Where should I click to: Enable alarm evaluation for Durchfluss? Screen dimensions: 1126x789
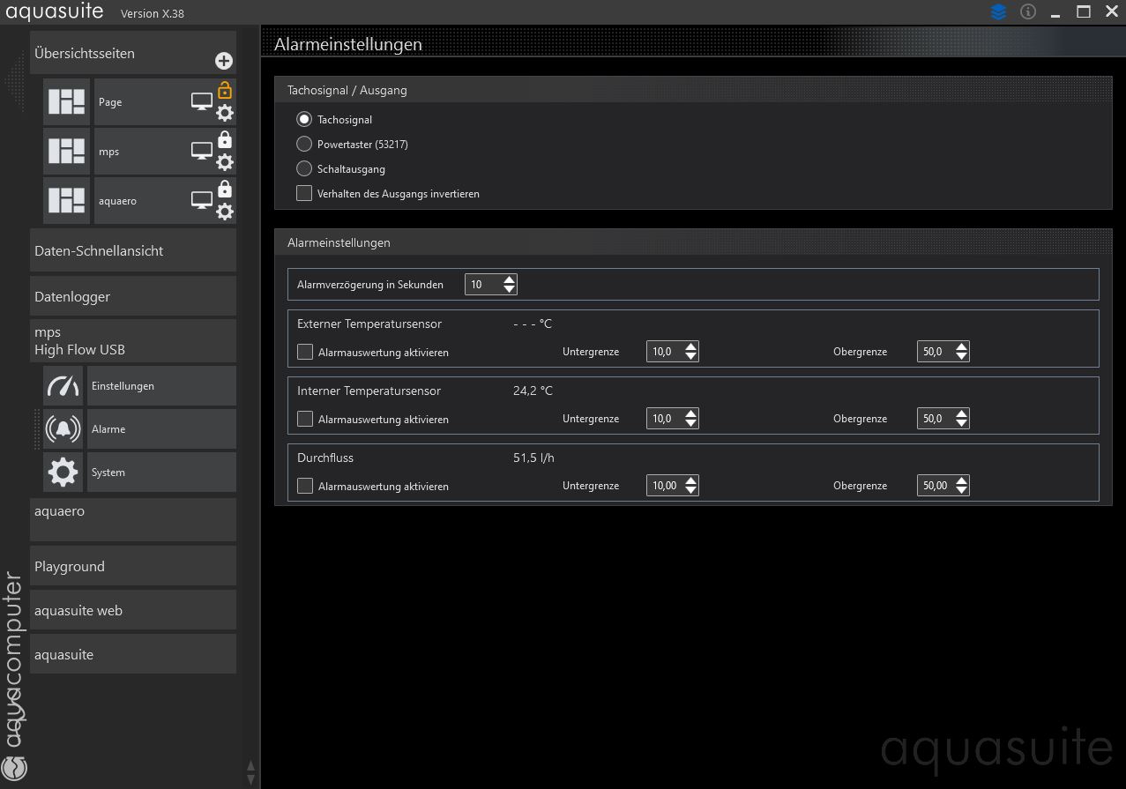pos(305,486)
